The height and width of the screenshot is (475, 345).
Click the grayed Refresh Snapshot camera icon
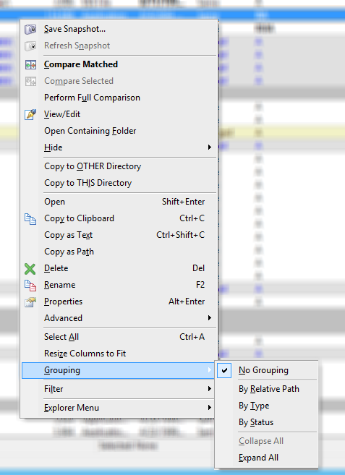[x=30, y=46]
